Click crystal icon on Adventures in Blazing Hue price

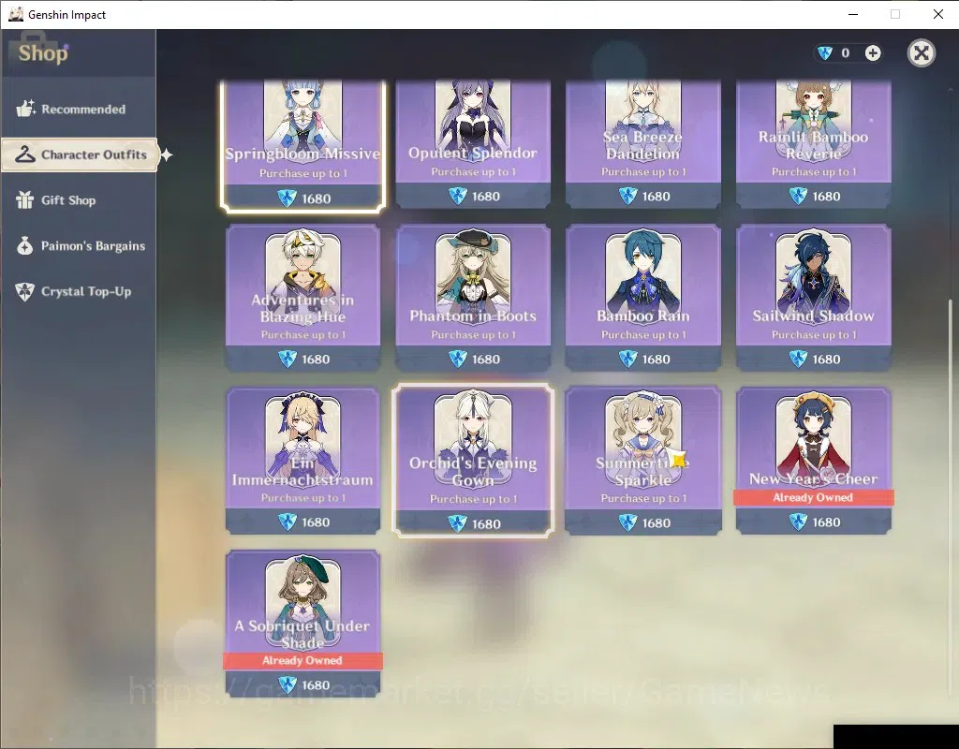[x=287, y=359]
